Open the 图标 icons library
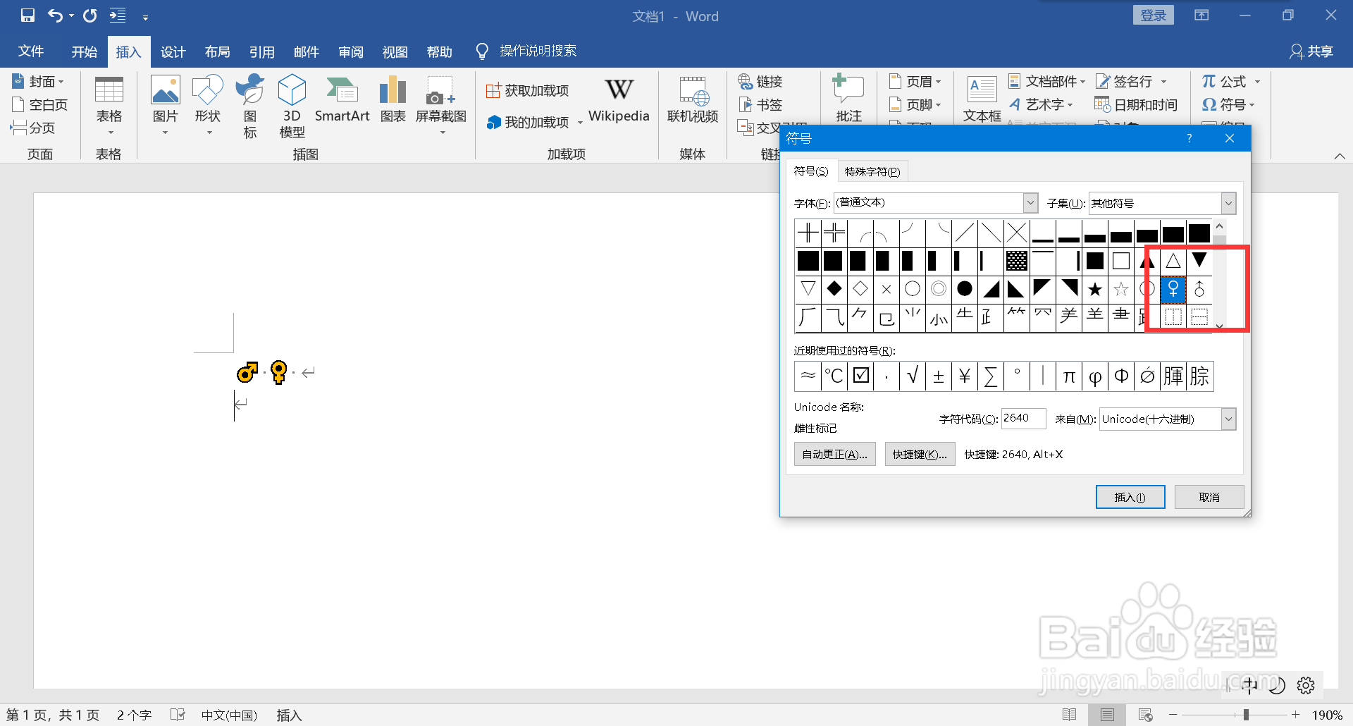Screen dimensions: 1353x726 click(x=250, y=106)
